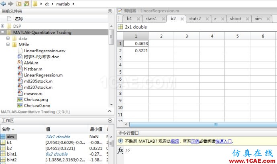Collapse the MFile folder
Viewport: 277px width, 164px height.
pyautogui.click(x=8, y=44)
